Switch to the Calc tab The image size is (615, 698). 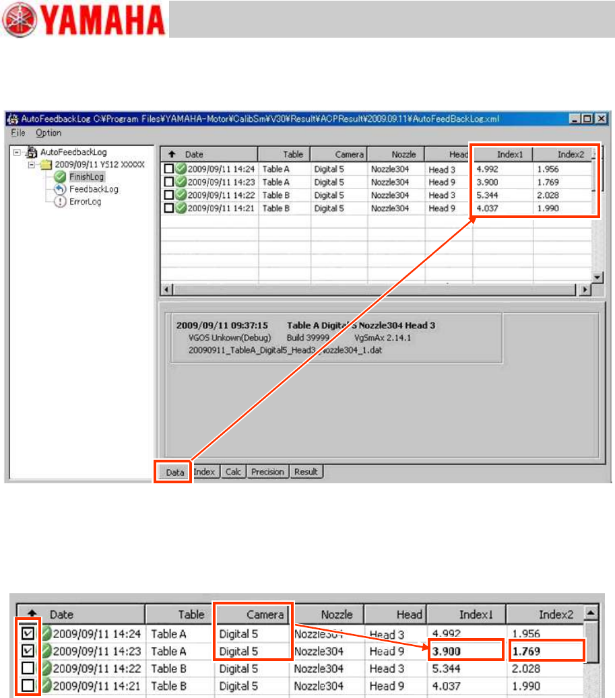[x=233, y=472]
